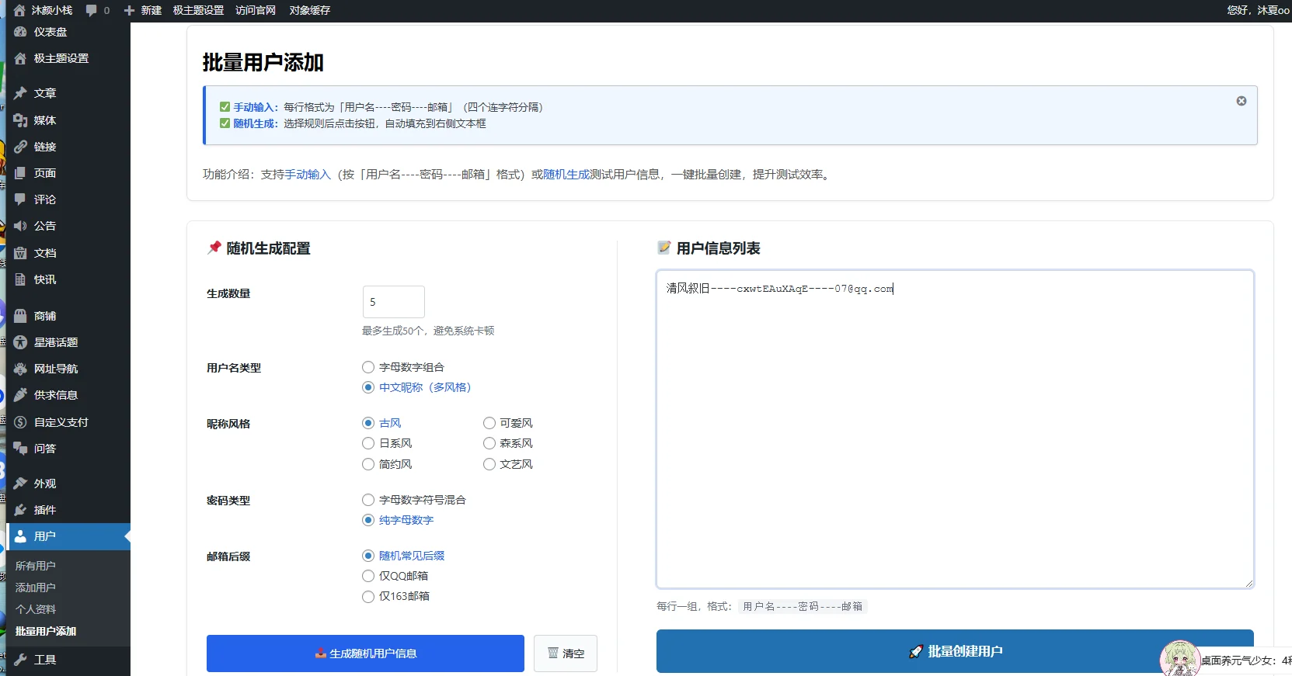This screenshot has height=676, width=1292.
Task: Click the 生成随机用户信息 button
Action: pyautogui.click(x=365, y=653)
